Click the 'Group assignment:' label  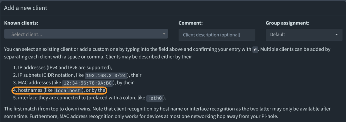pyautogui.click(x=287, y=23)
